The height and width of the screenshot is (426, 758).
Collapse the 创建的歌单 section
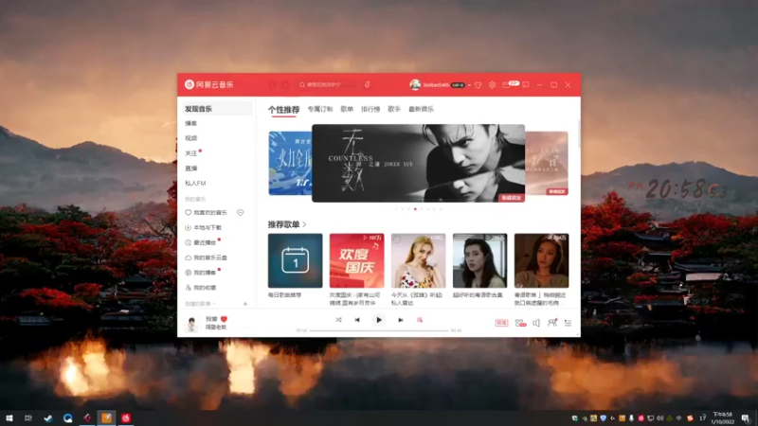200,304
